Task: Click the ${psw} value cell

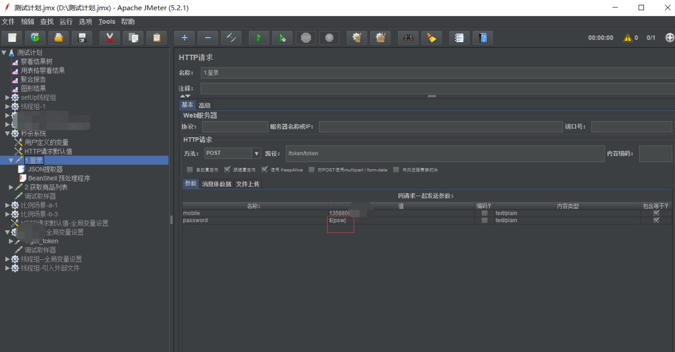Action: click(402, 220)
